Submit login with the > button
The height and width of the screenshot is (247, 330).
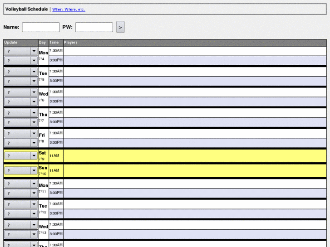[120, 27]
